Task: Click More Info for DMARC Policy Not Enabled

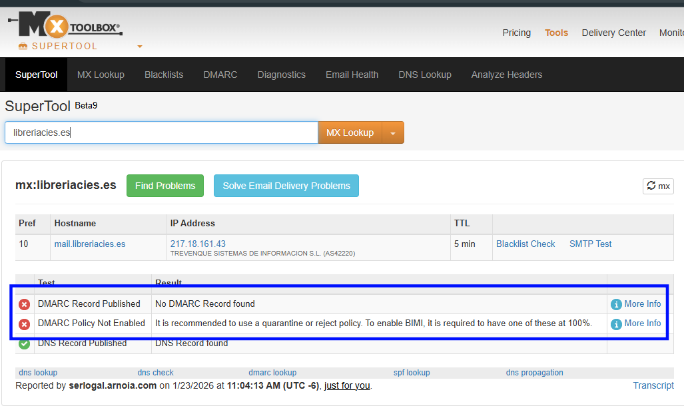Action: coord(635,323)
